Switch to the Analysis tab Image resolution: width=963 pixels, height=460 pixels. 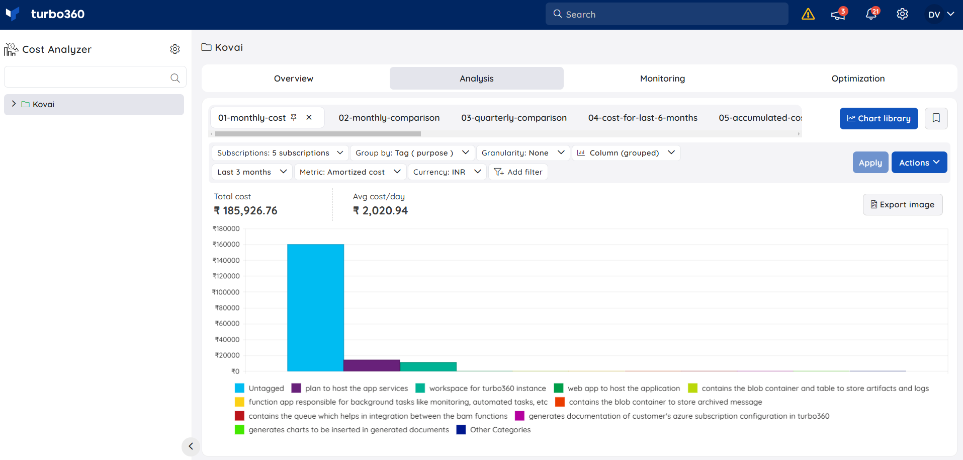tap(477, 79)
